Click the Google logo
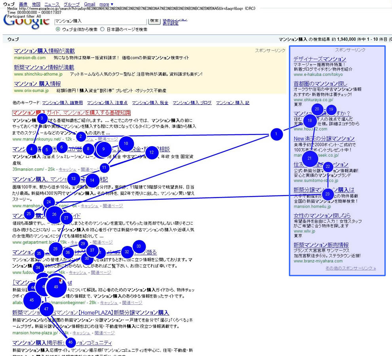The width and height of the screenshot is (392, 356). click(27, 22)
